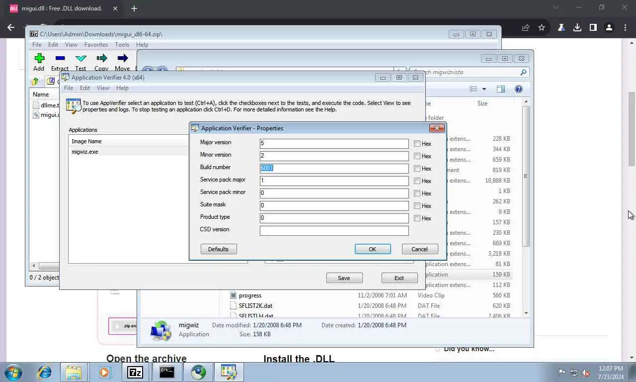Click the Test icon in 7-Zip toolbar
The image size is (636, 382).
click(x=81, y=58)
